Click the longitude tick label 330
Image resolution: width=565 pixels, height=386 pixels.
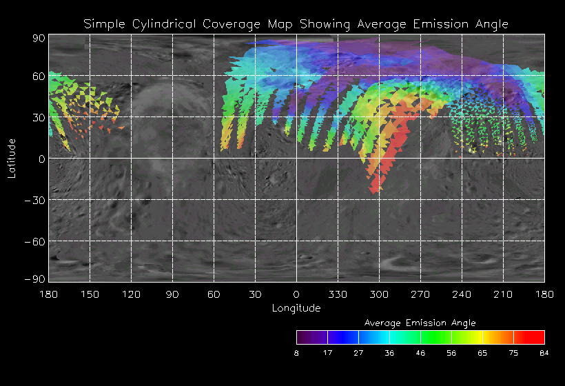[x=338, y=294]
